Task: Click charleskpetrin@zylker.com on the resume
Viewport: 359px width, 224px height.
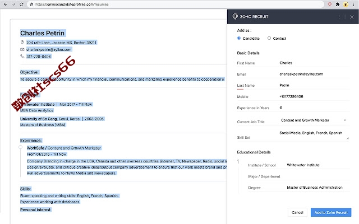Action: 49,50
